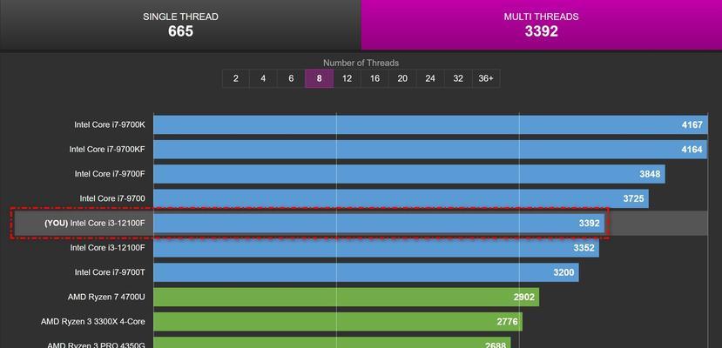Choose the 20 threads option
Image resolution: width=722 pixels, height=348 pixels.
402,78
